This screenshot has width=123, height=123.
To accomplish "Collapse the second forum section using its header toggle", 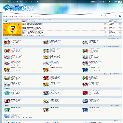I will pyautogui.click(x=121, y=46).
